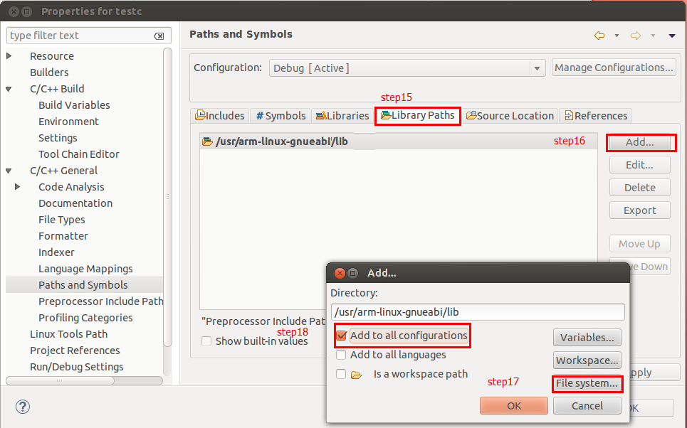Select Tool Chain Editor in the tree
Image resolution: width=687 pixels, height=428 pixels.
pyautogui.click(x=78, y=154)
